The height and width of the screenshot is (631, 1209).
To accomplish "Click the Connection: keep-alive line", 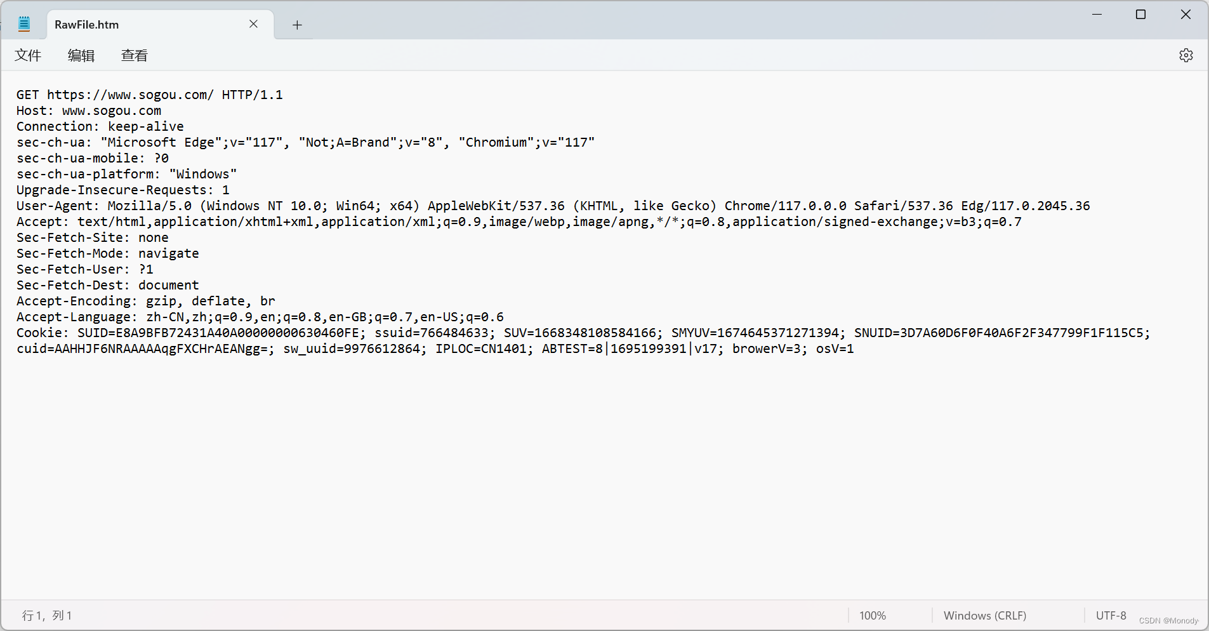I will [100, 126].
